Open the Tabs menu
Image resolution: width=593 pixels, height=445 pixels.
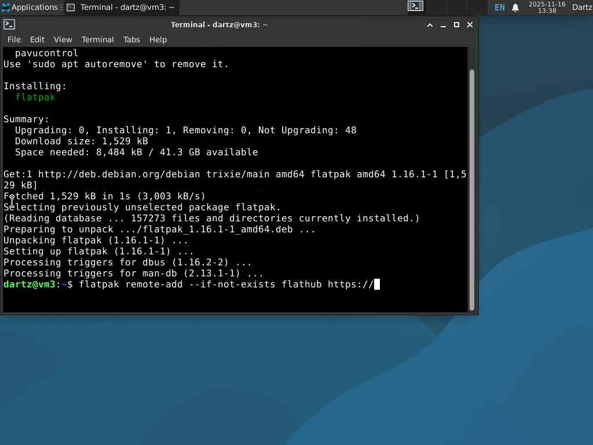pos(131,39)
